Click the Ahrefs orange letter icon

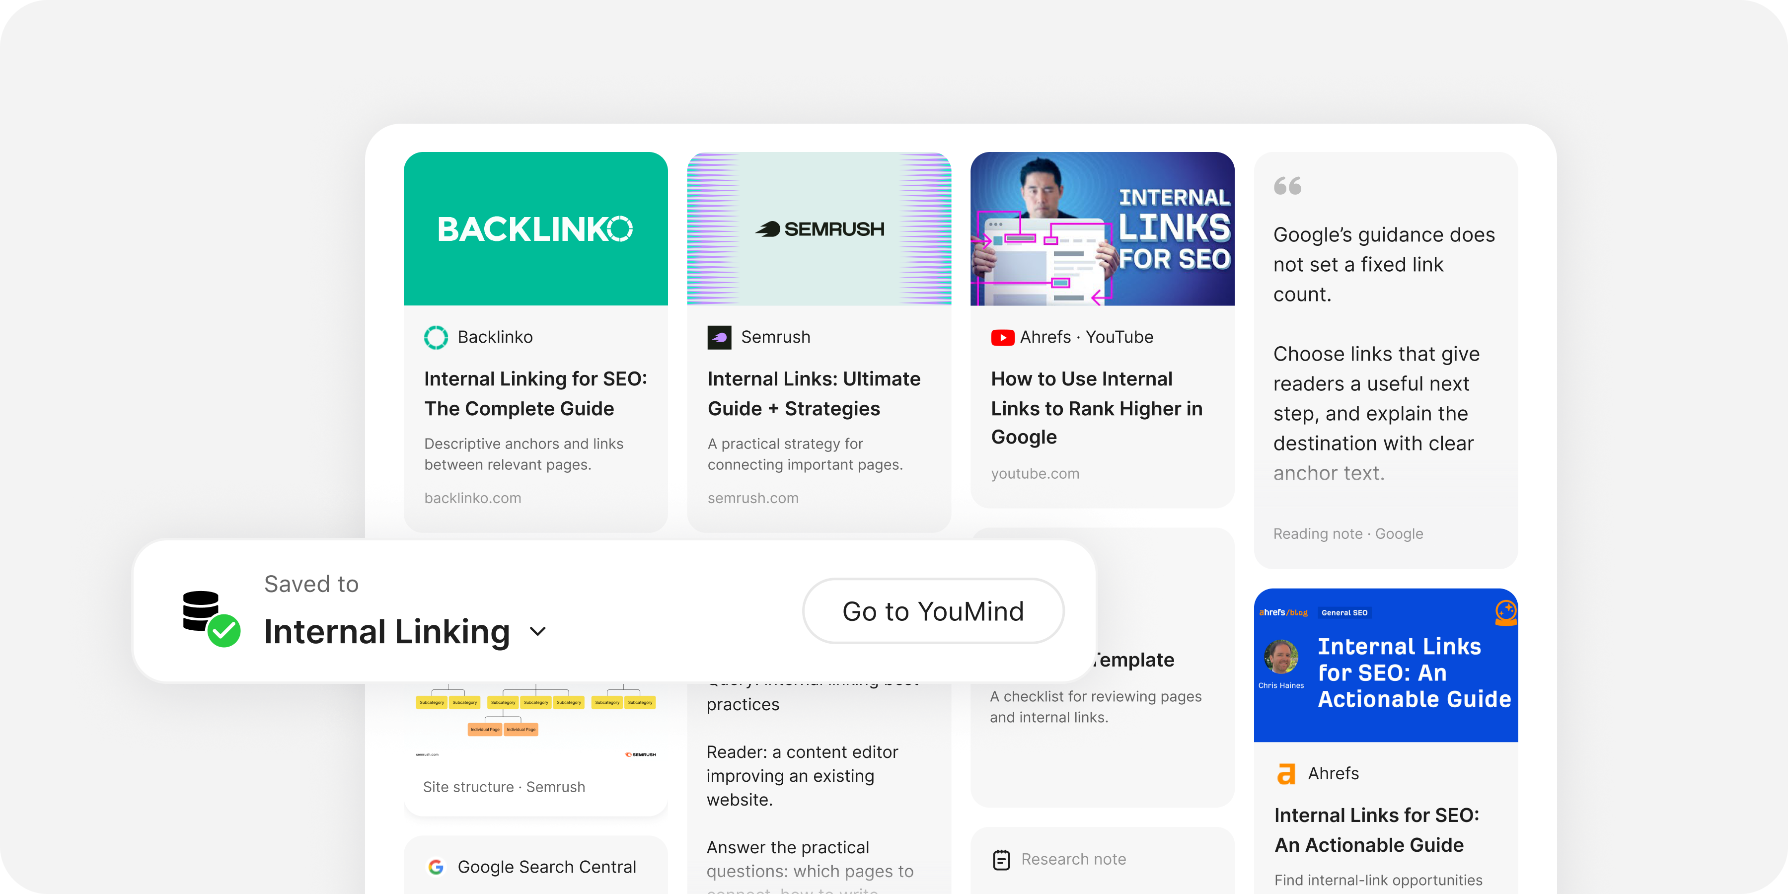point(1286,773)
